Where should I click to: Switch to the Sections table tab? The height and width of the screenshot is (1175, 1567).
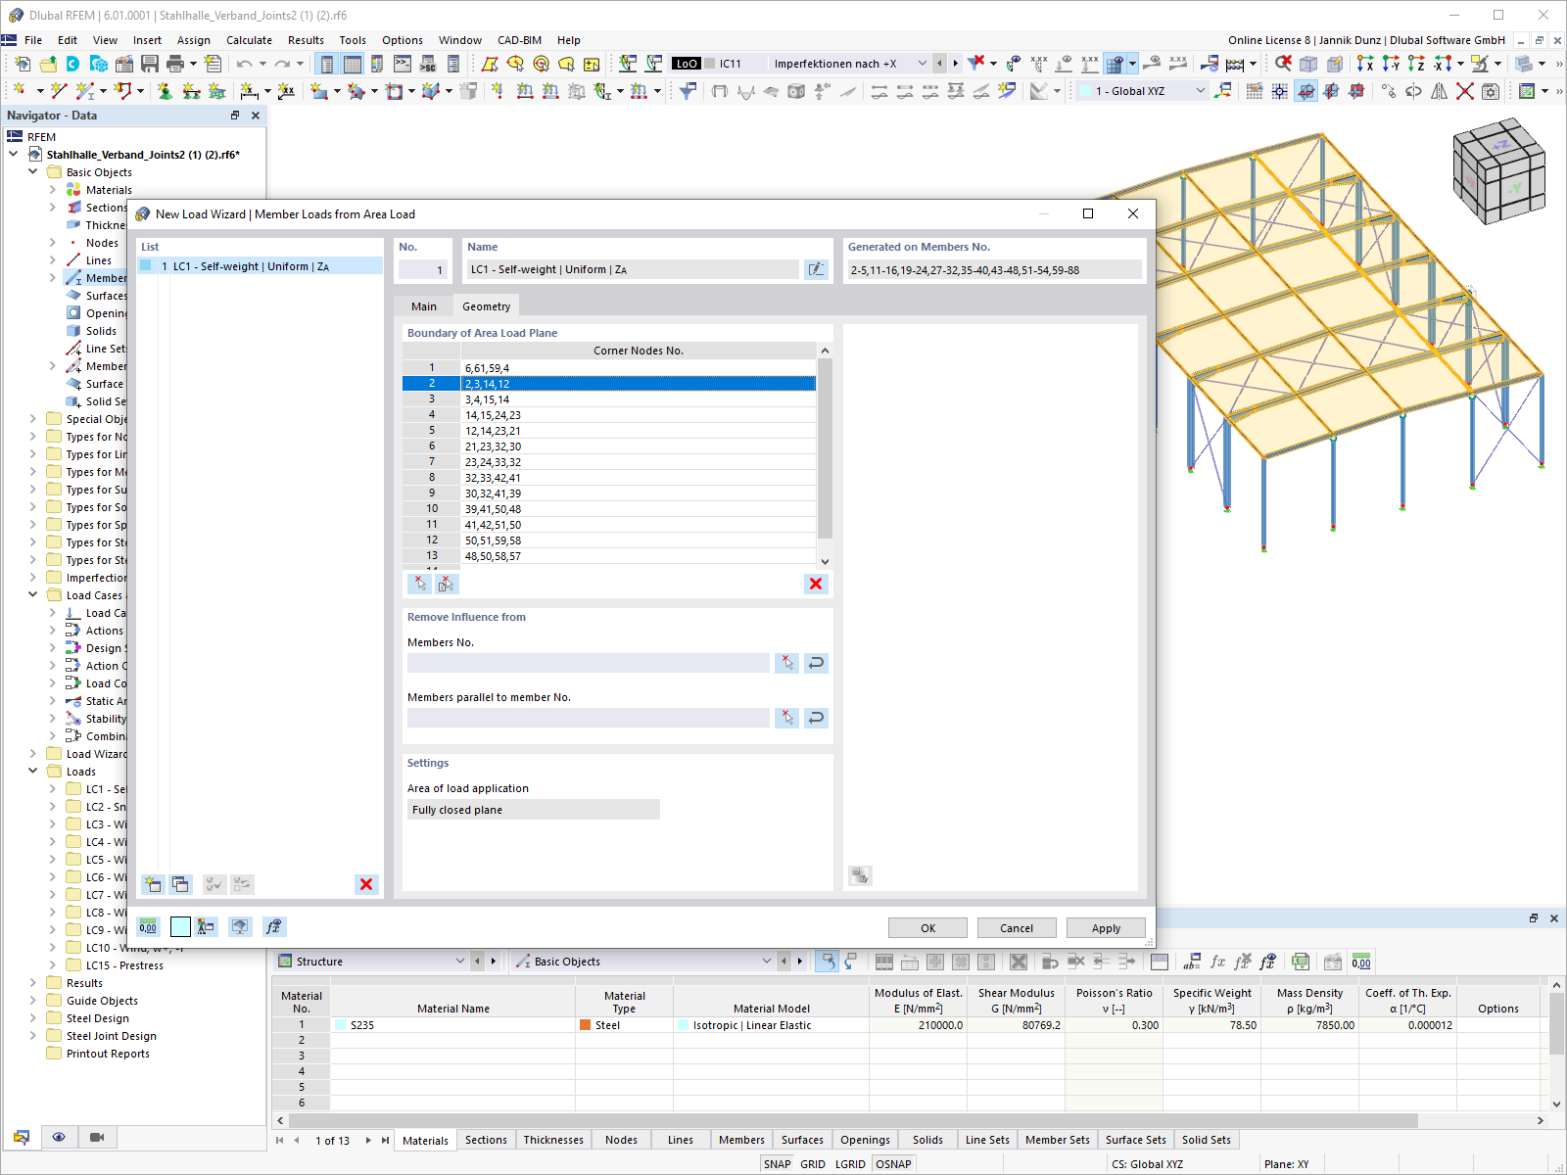coord(486,1140)
